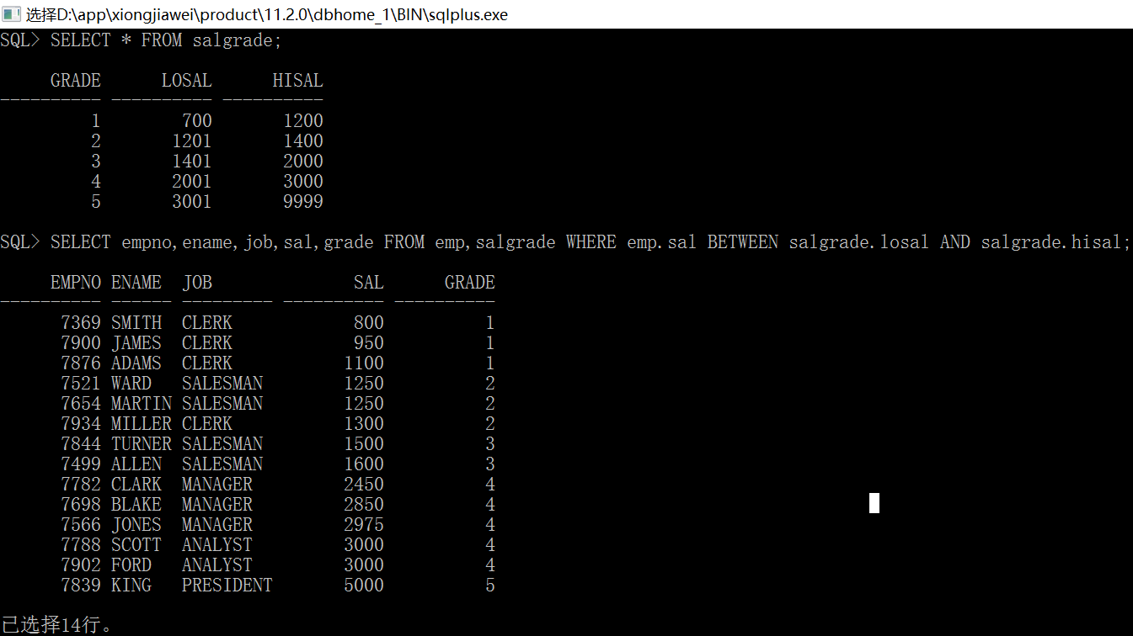Click the LOSAL value 1401
This screenshot has width=1133, height=636.
point(191,162)
